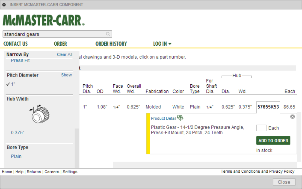This screenshot has height=189, width=302.
Task: Open the CAD download icon
Action: (180, 118)
